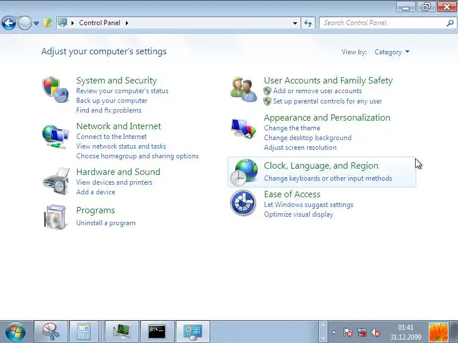Open the Programs category heading
Viewport: 458px width, 343px height.
click(x=96, y=210)
